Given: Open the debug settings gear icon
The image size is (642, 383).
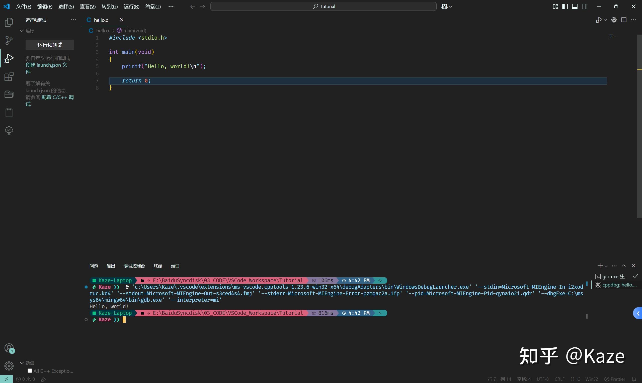Looking at the screenshot, I should (x=614, y=20).
